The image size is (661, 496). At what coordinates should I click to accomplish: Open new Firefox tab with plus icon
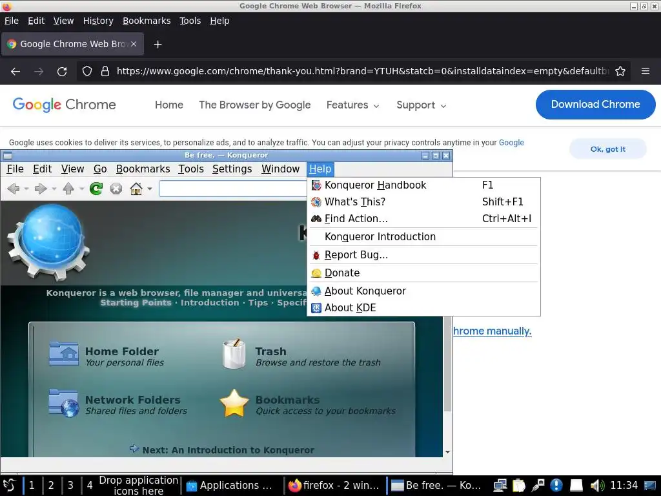pyautogui.click(x=158, y=45)
